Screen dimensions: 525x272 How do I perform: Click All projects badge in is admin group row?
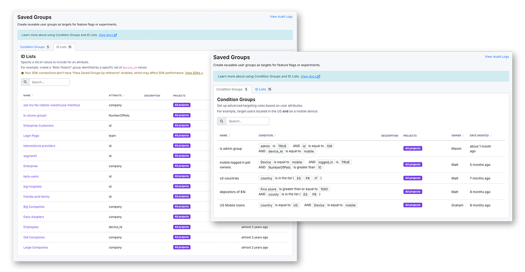point(413,148)
